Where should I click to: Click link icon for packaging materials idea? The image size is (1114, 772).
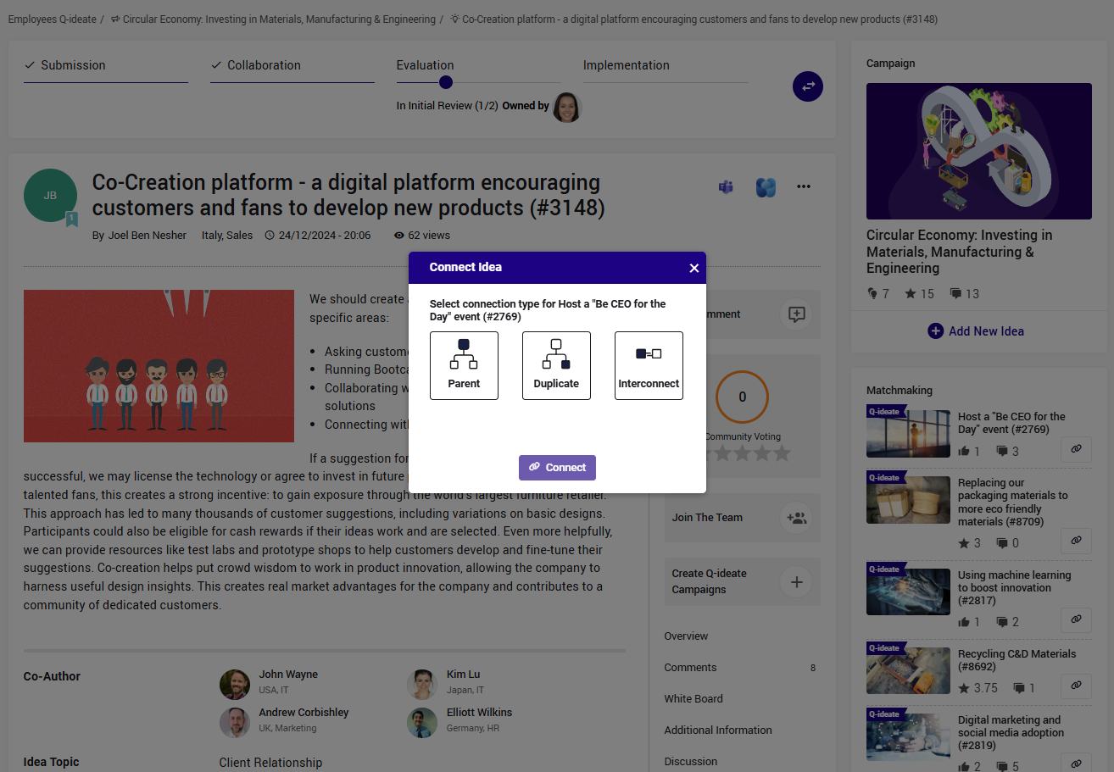click(1076, 540)
